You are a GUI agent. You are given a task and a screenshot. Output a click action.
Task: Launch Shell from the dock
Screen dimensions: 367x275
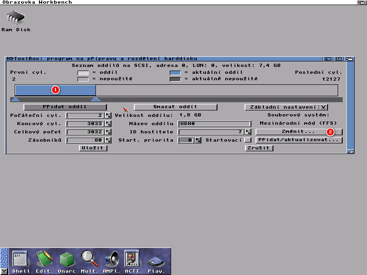[21, 261]
